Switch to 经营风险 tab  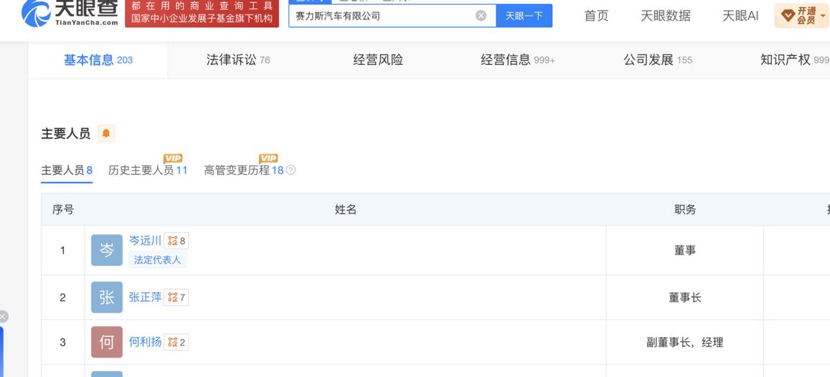point(378,60)
